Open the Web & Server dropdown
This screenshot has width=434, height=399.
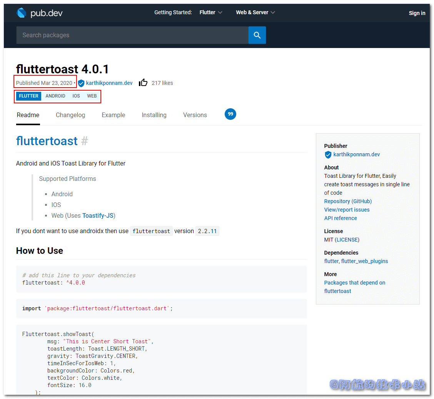coord(255,12)
